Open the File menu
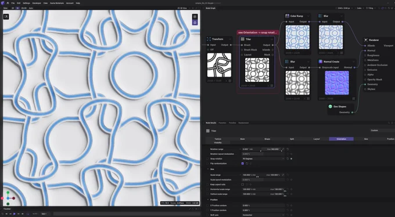 tap(13, 3)
